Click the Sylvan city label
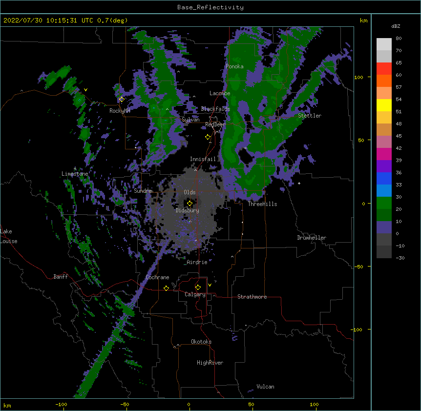This screenshot has width=421, height=411. pyautogui.click(x=190, y=120)
